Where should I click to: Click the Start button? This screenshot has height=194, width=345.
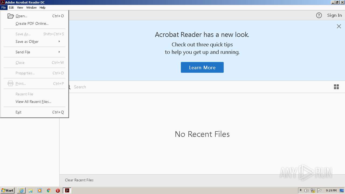tap(7, 190)
